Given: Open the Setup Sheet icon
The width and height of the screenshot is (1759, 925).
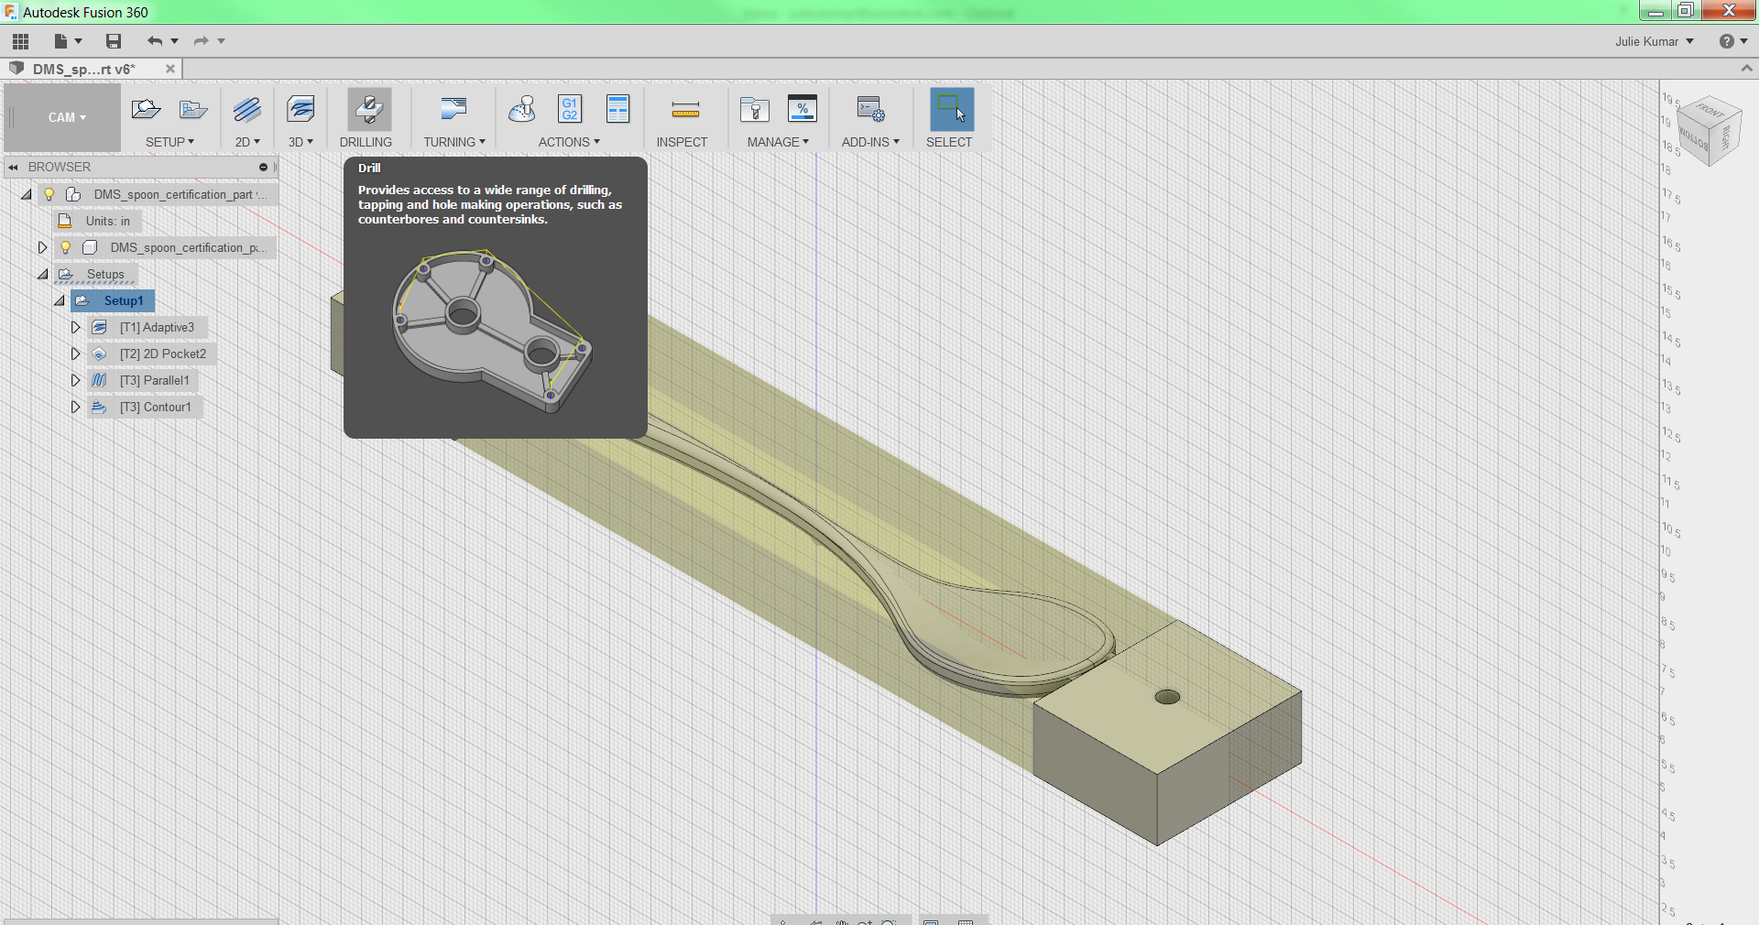Looking at the screenshot, I should tap(618, 110).
